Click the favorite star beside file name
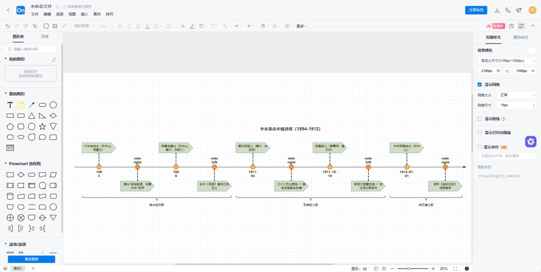This screenshot has height=272, width=541. [x=57, y=7]
